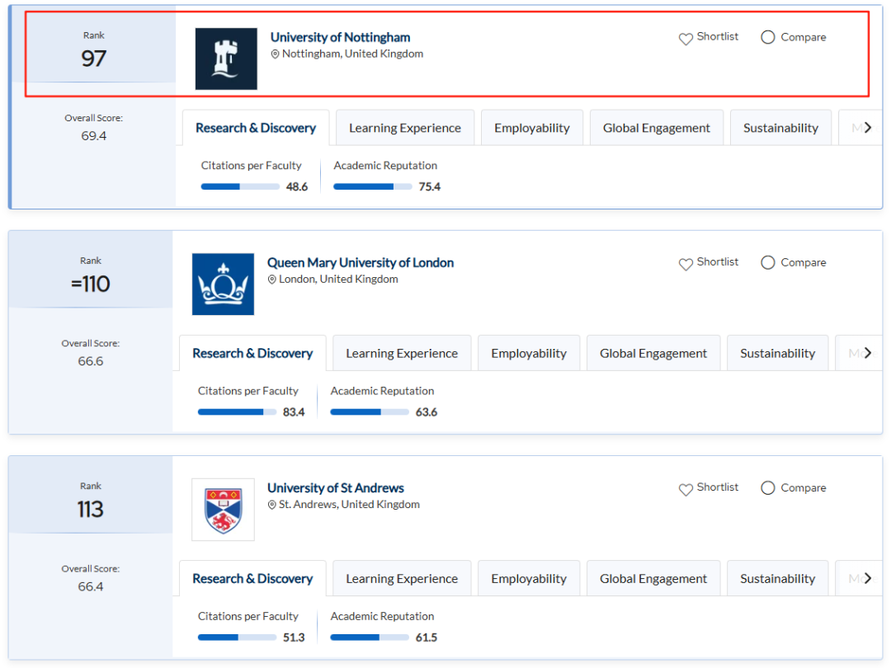Click the rank number 113
The height and width of the screenshot is (668, 891).
(x=91, y=510)
